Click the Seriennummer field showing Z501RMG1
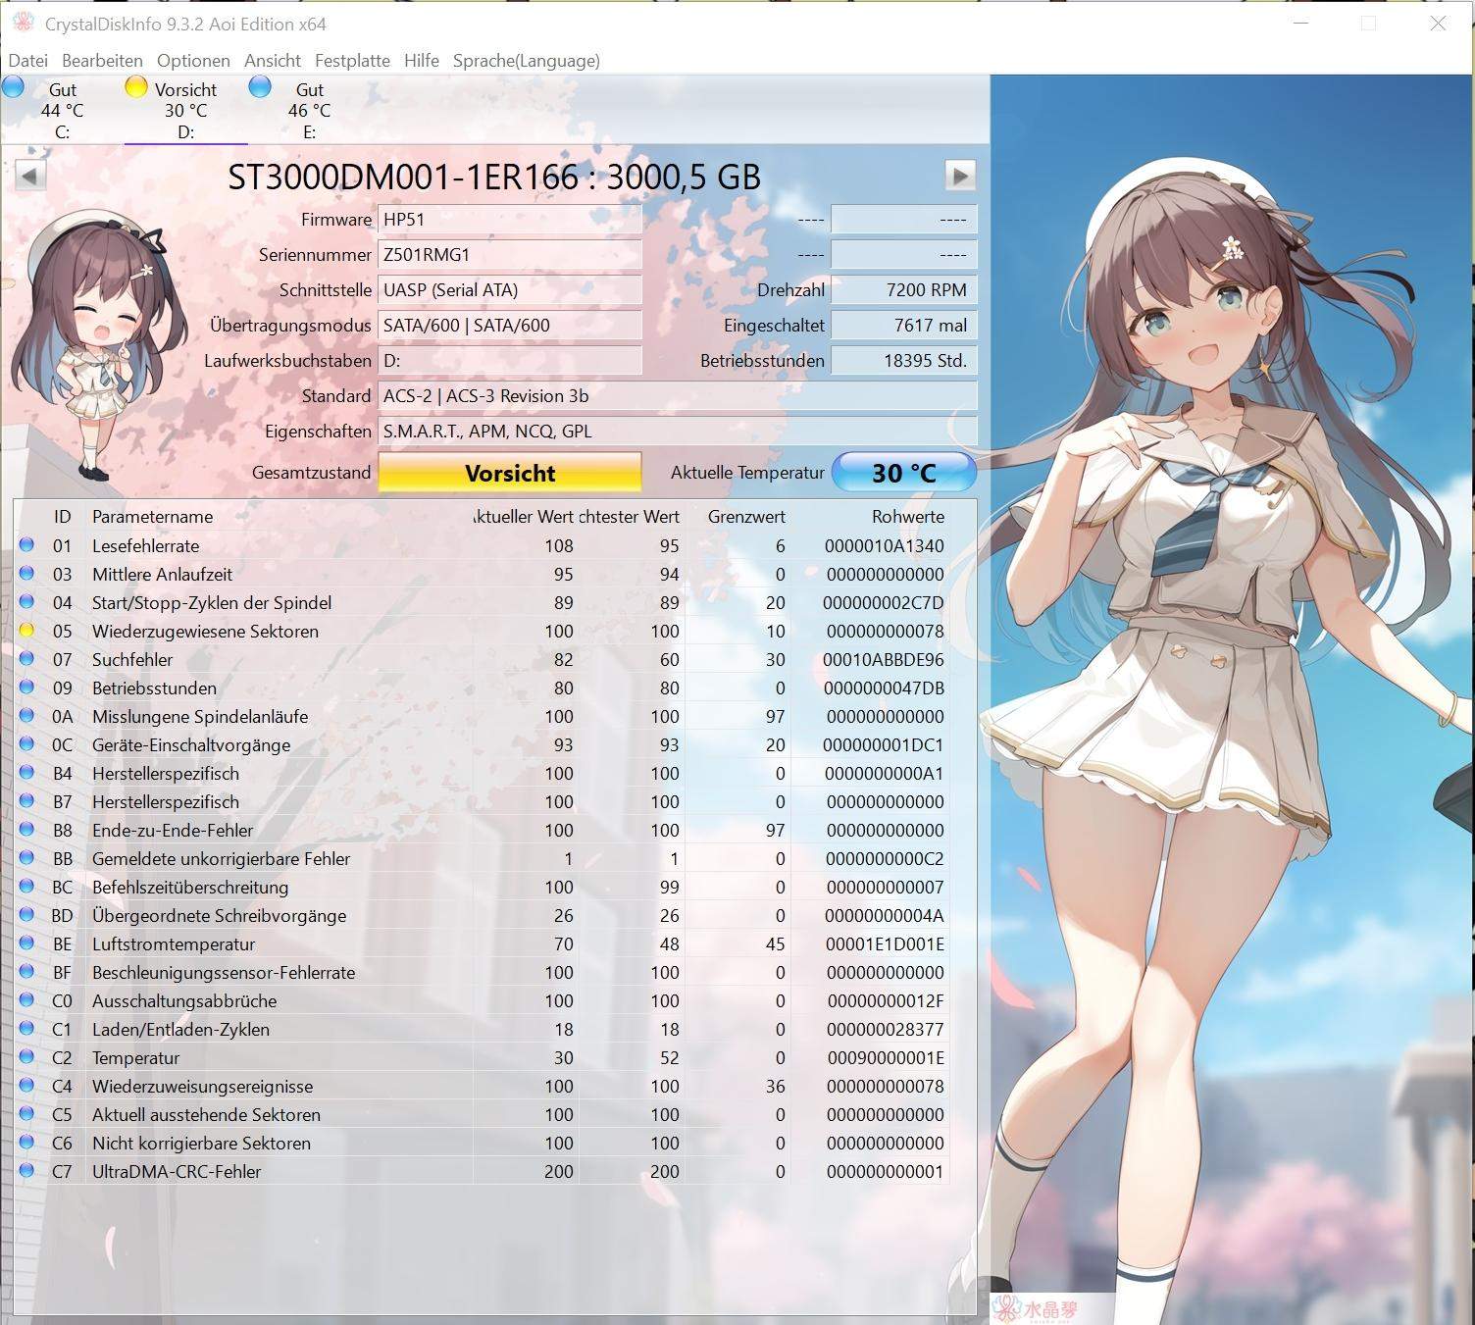 510,254
